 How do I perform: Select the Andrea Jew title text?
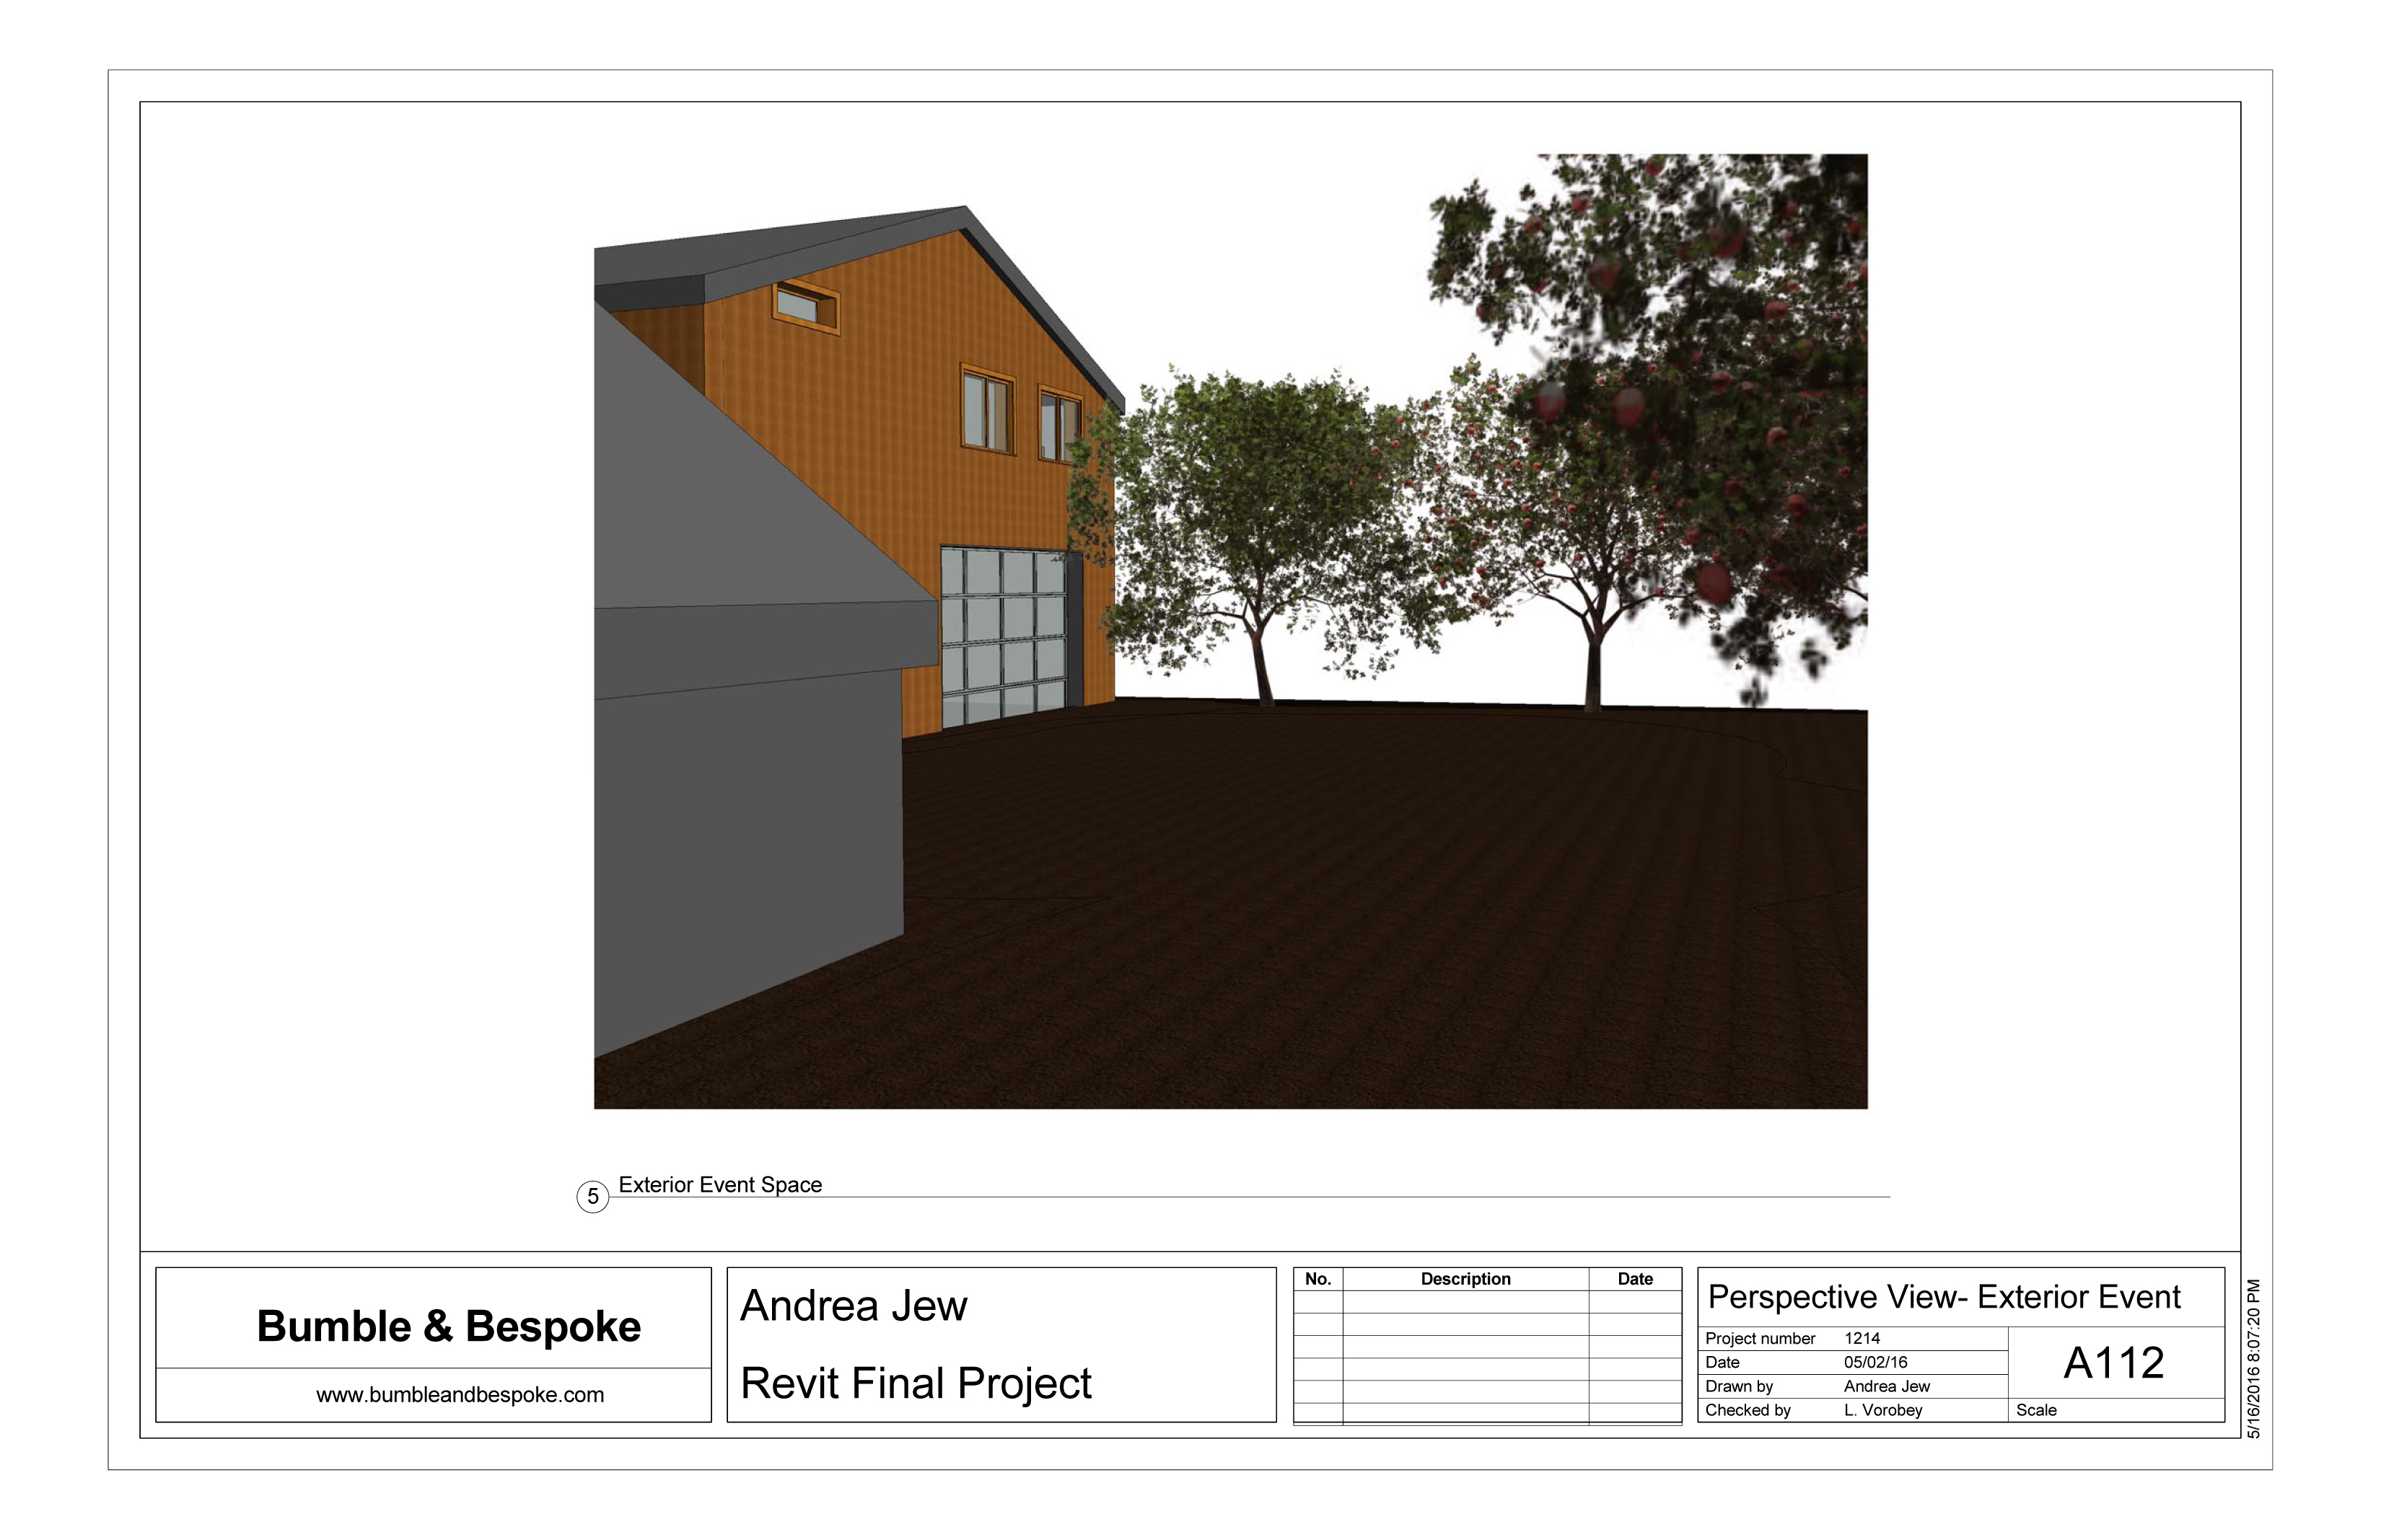tap(853, 1306)
